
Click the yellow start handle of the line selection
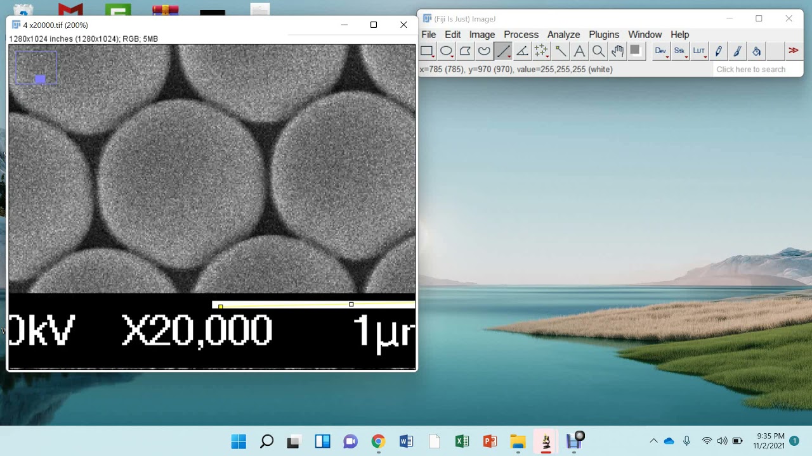tap(220, 307)
